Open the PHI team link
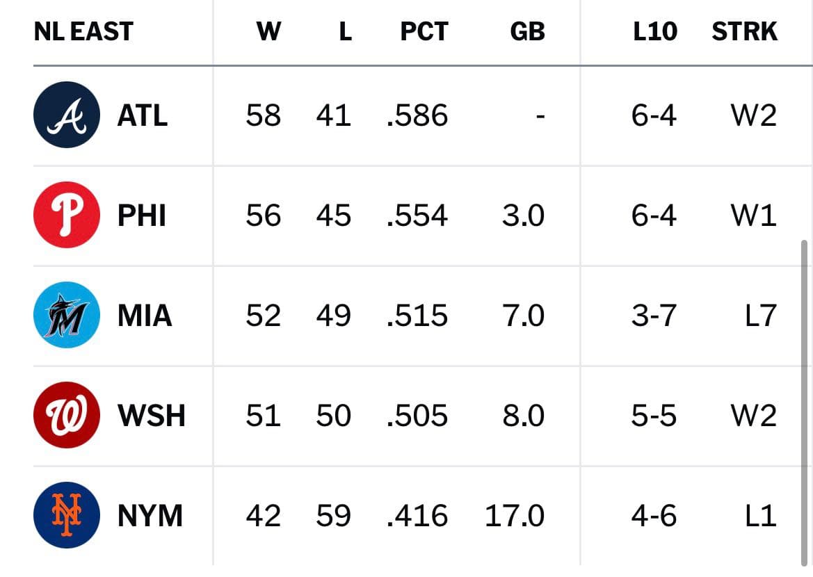The height and width of the screenshot is (577, 813). tap(142, 215)
